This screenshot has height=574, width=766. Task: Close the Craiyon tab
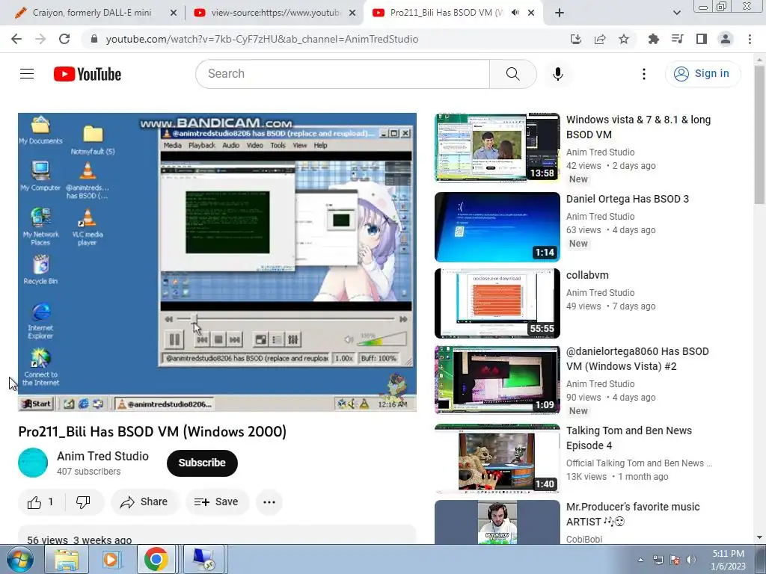[x=173, y=13]
